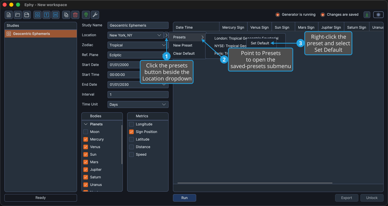Delete the study with the red trash icon

point(75,15)
